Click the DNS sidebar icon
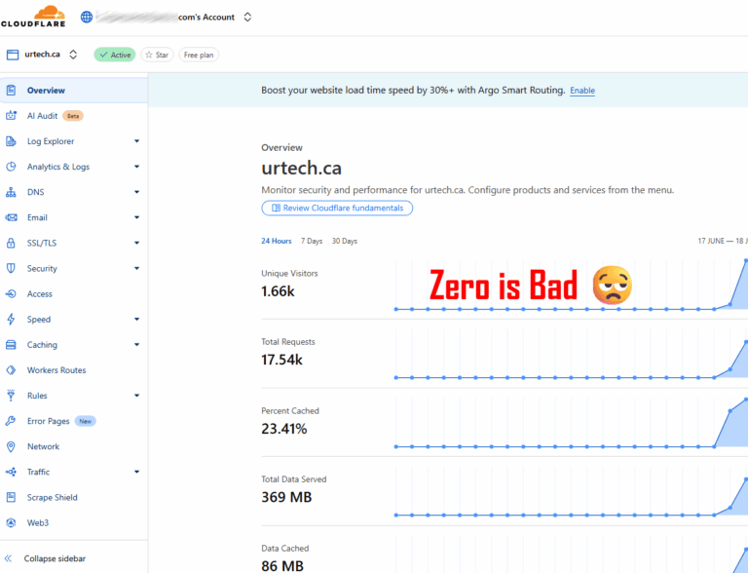748x573 pixels. point(11,192)
